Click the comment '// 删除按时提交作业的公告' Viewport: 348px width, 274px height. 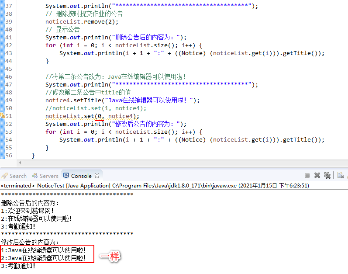coord(84,14)
